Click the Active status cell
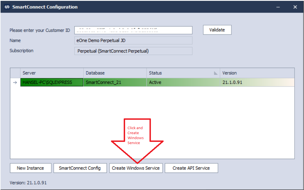 (183, 82)
